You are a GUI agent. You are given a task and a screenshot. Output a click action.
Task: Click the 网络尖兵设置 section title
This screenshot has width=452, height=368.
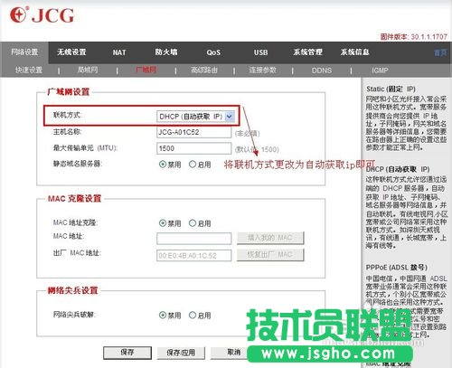click(x=72, y=290)
